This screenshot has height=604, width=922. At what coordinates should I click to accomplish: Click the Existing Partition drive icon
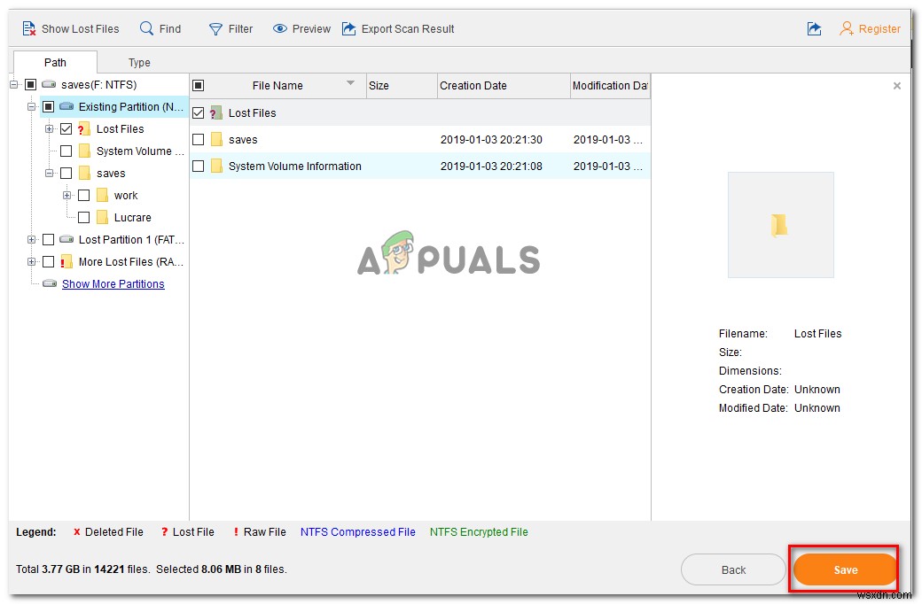tap(66, 106)
